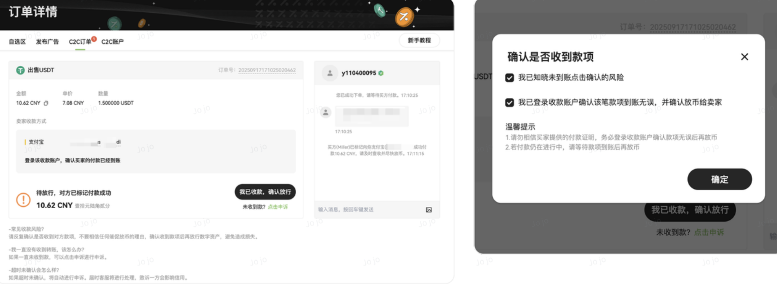This screenshot has width=777, height=289.
Task: Click the orange coin in the header banner
Action: (x=404, y=17)
